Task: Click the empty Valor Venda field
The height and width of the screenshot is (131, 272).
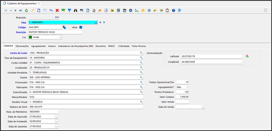Action: click(x=183, y=102)
